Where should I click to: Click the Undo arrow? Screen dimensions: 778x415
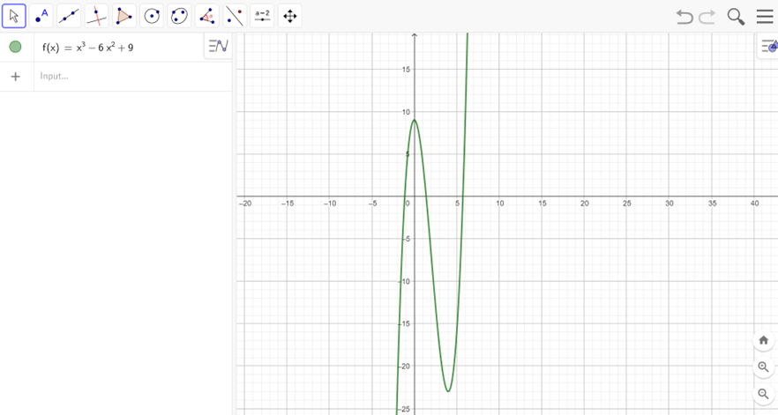[684, 17]
